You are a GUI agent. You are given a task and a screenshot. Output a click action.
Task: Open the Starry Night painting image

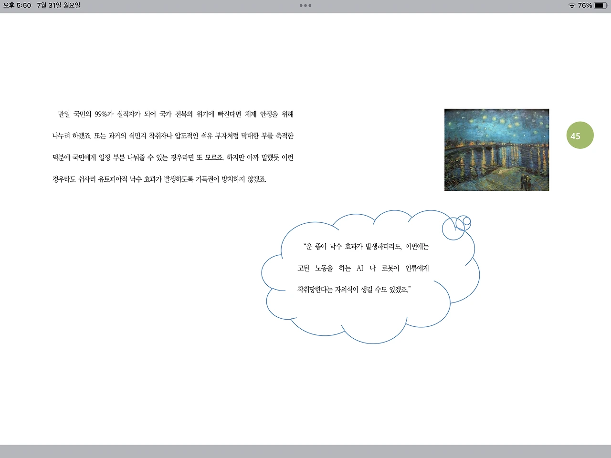point(496,150)
